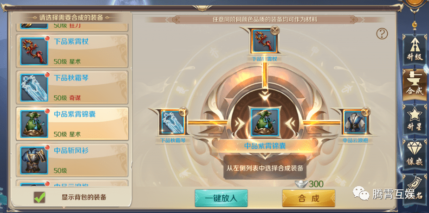Toggle 显示背包的装备 checkbox
This screenshot has height=213, width=429.
39,197
